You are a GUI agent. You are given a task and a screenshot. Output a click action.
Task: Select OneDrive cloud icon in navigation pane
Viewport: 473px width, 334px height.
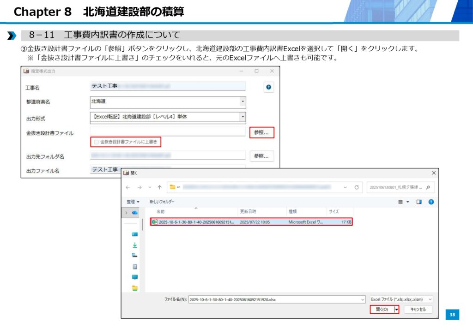tap(135, 213)
